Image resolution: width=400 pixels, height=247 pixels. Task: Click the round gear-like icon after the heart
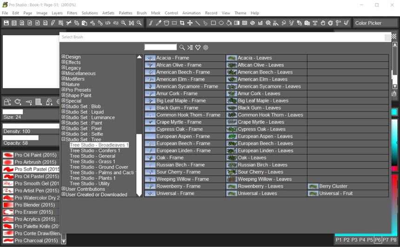coord(206,47)
